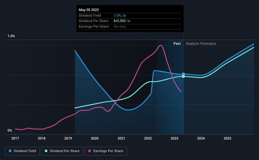Toggle the Dividend Per Share legend button

[62, 151]
